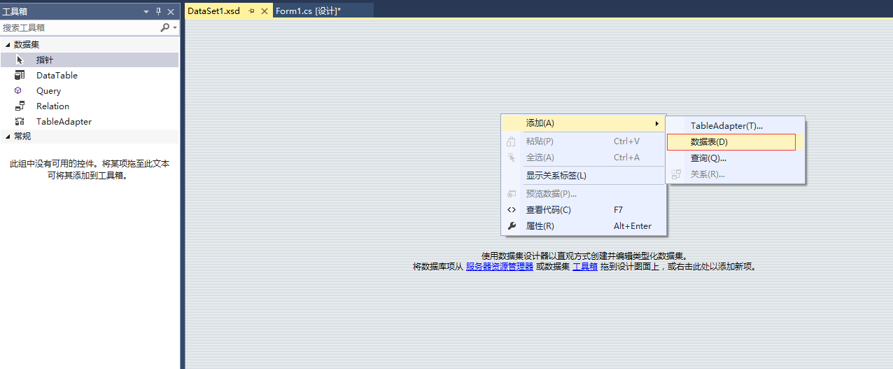Pin the DataSet1.xsd tab
The image size is (893, 369).
(x=251, y=11)
